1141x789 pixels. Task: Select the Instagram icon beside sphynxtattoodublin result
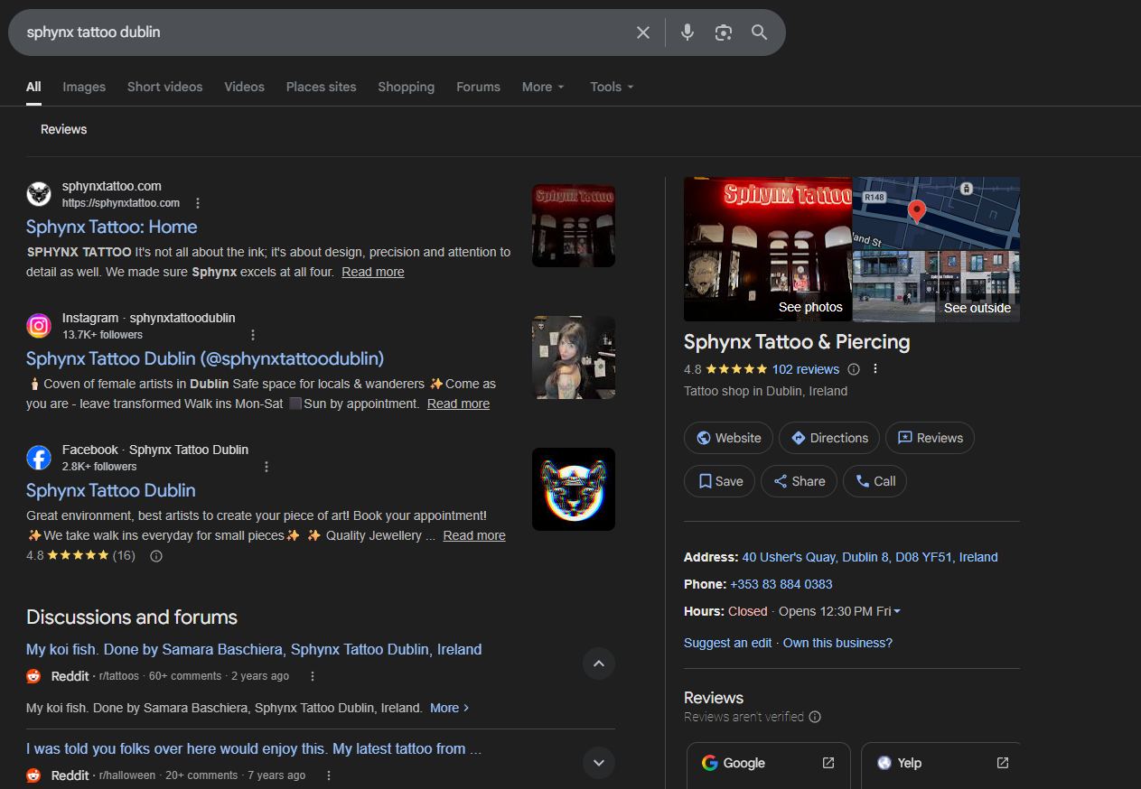click(x=39, y=325)
